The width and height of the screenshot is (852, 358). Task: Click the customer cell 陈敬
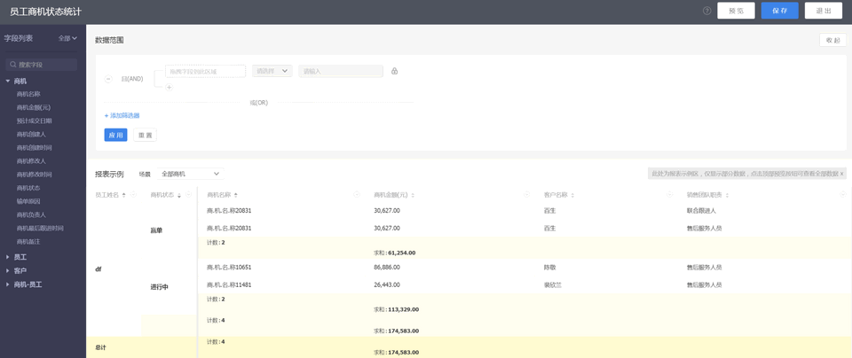pyautogui.click(x=550, y=268)
